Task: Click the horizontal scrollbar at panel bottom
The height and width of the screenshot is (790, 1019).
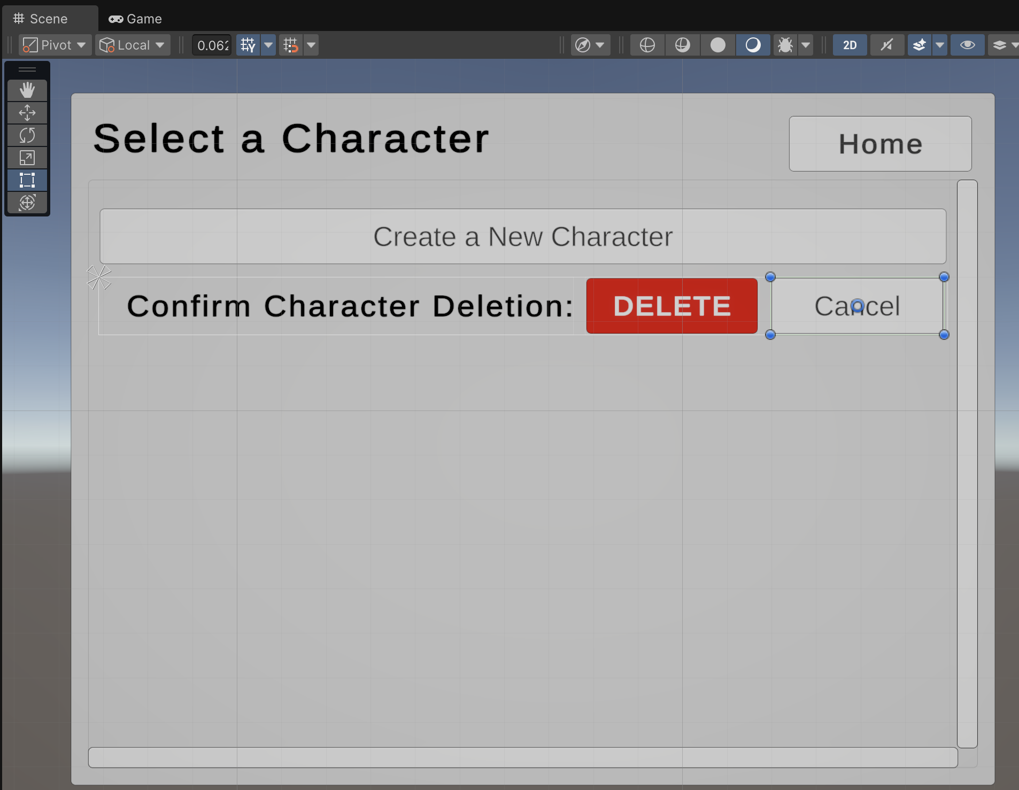Action: tap(522, 757)
